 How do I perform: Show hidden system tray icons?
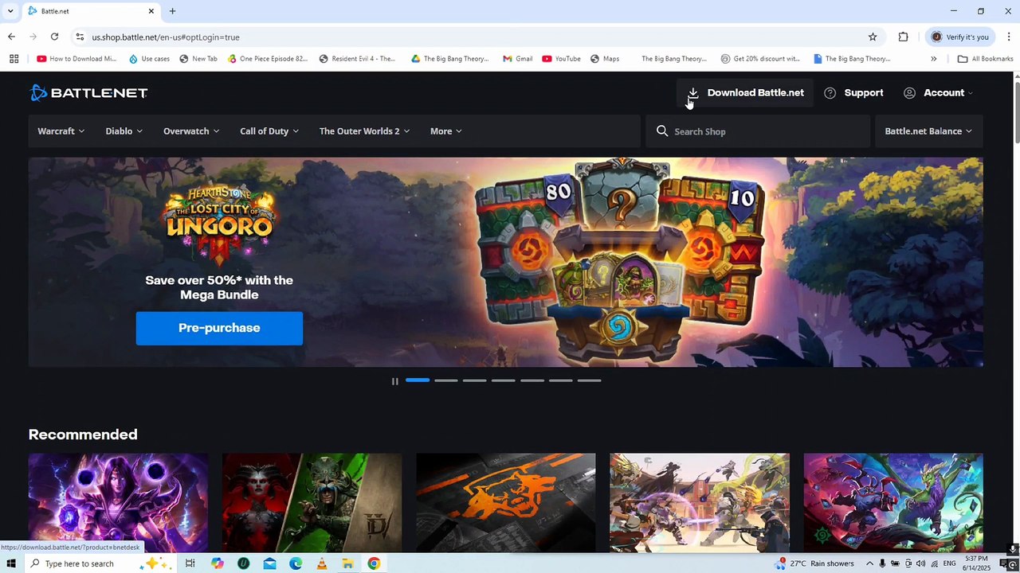(x=869, y=563)
